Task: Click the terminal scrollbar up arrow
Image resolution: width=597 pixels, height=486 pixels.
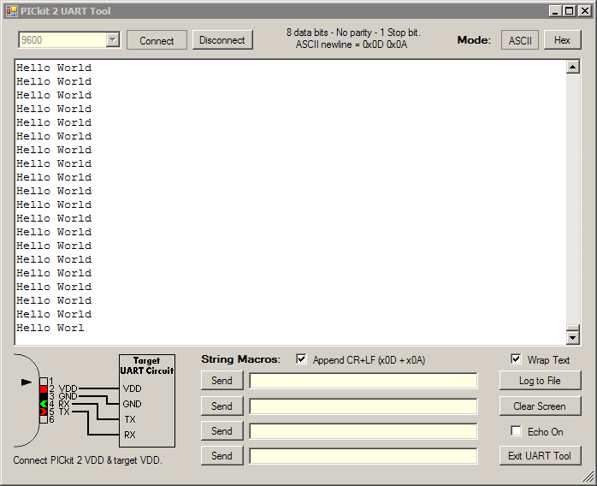Action: (x=573, y=67)
